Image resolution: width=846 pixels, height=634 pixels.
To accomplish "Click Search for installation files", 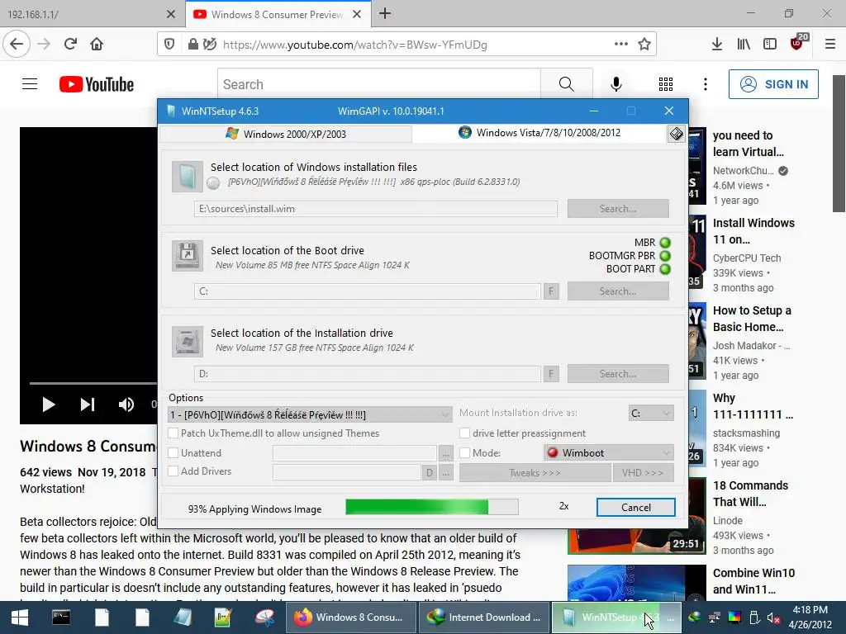I will (618, 209).
